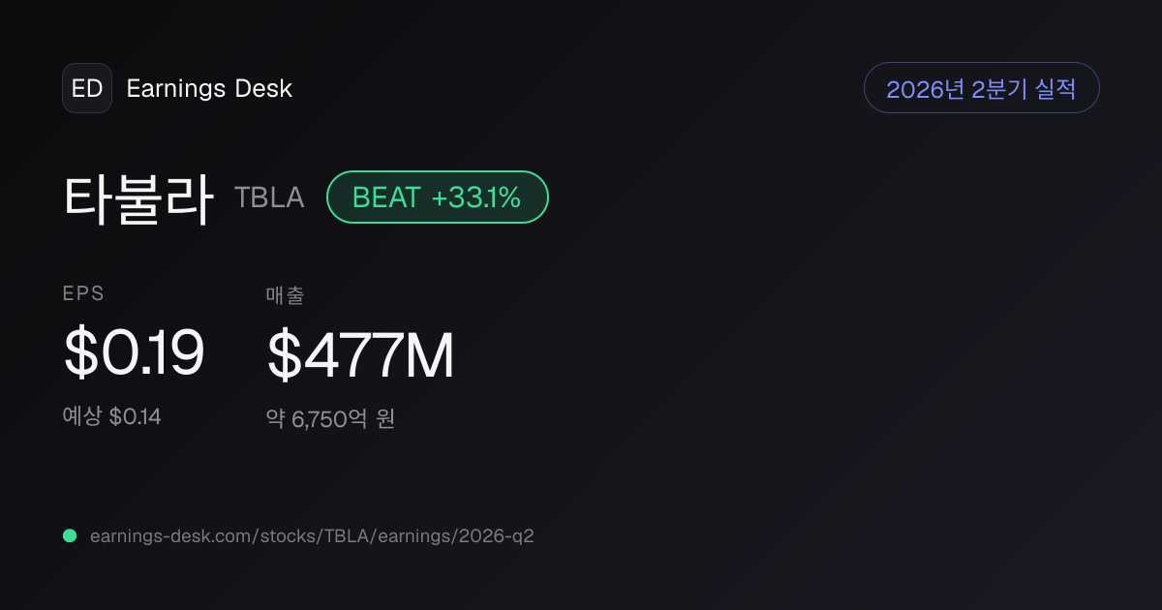Click the +33.1% figure in the green badge

click(476, 198)
